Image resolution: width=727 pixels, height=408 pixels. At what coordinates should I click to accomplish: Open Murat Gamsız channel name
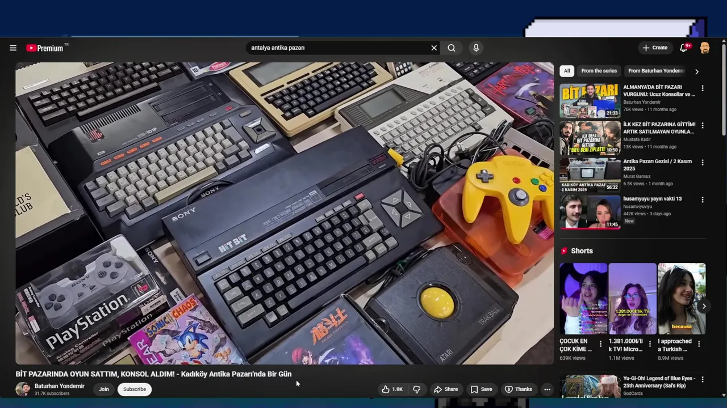coord(637,177)
